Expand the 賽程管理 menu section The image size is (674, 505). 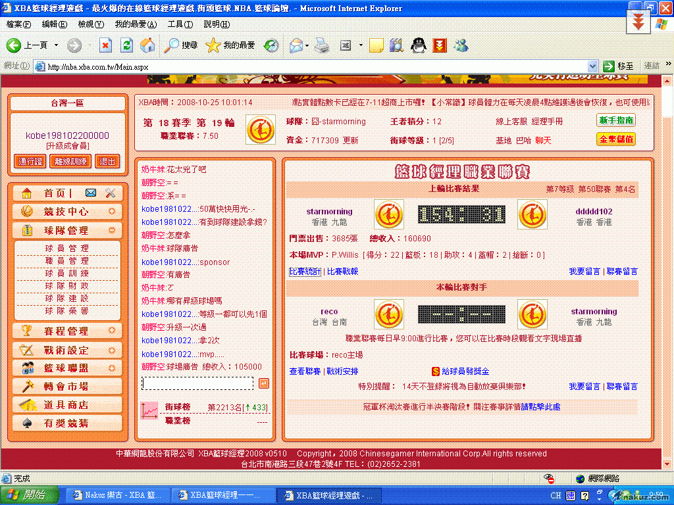coord(68,331)
